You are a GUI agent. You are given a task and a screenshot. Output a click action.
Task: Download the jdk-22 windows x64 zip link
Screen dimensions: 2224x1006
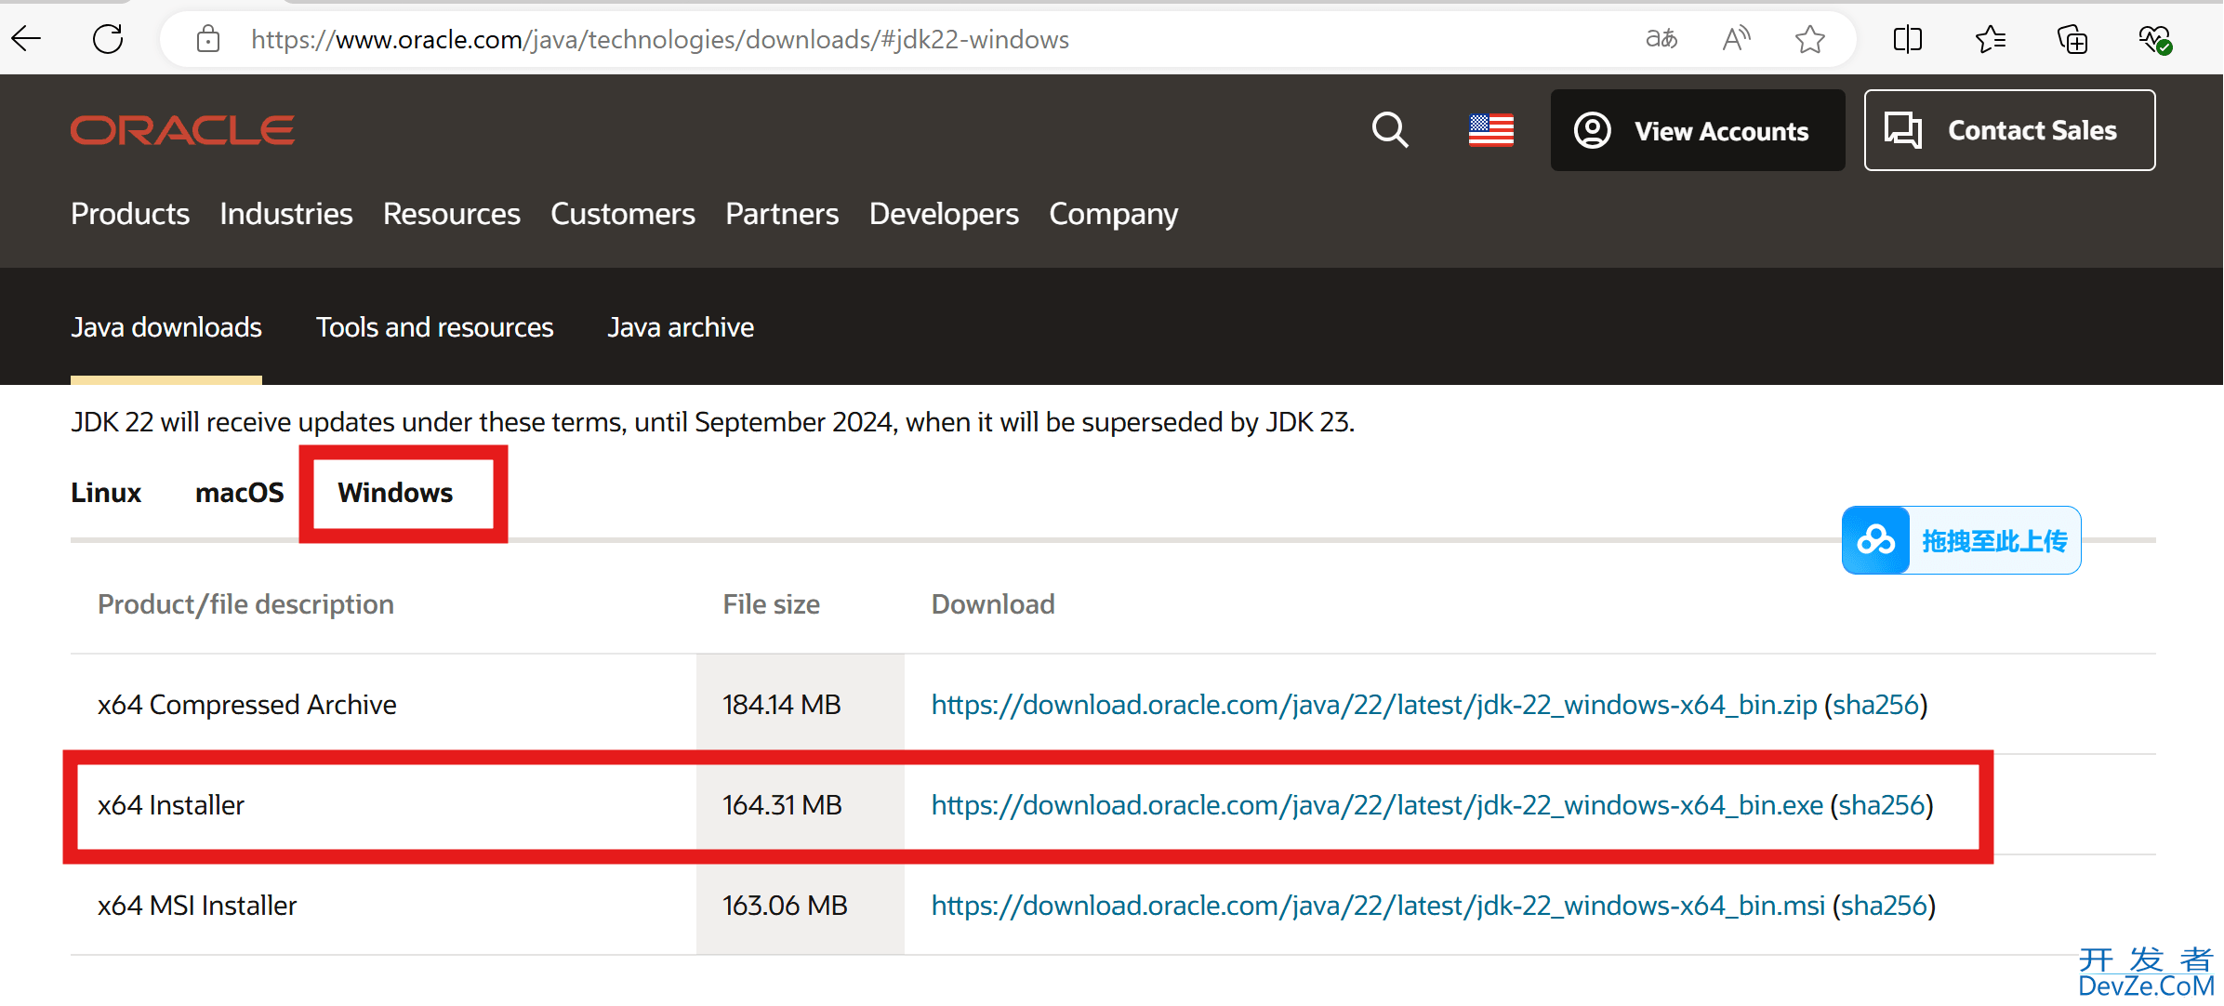point(1374,705)
